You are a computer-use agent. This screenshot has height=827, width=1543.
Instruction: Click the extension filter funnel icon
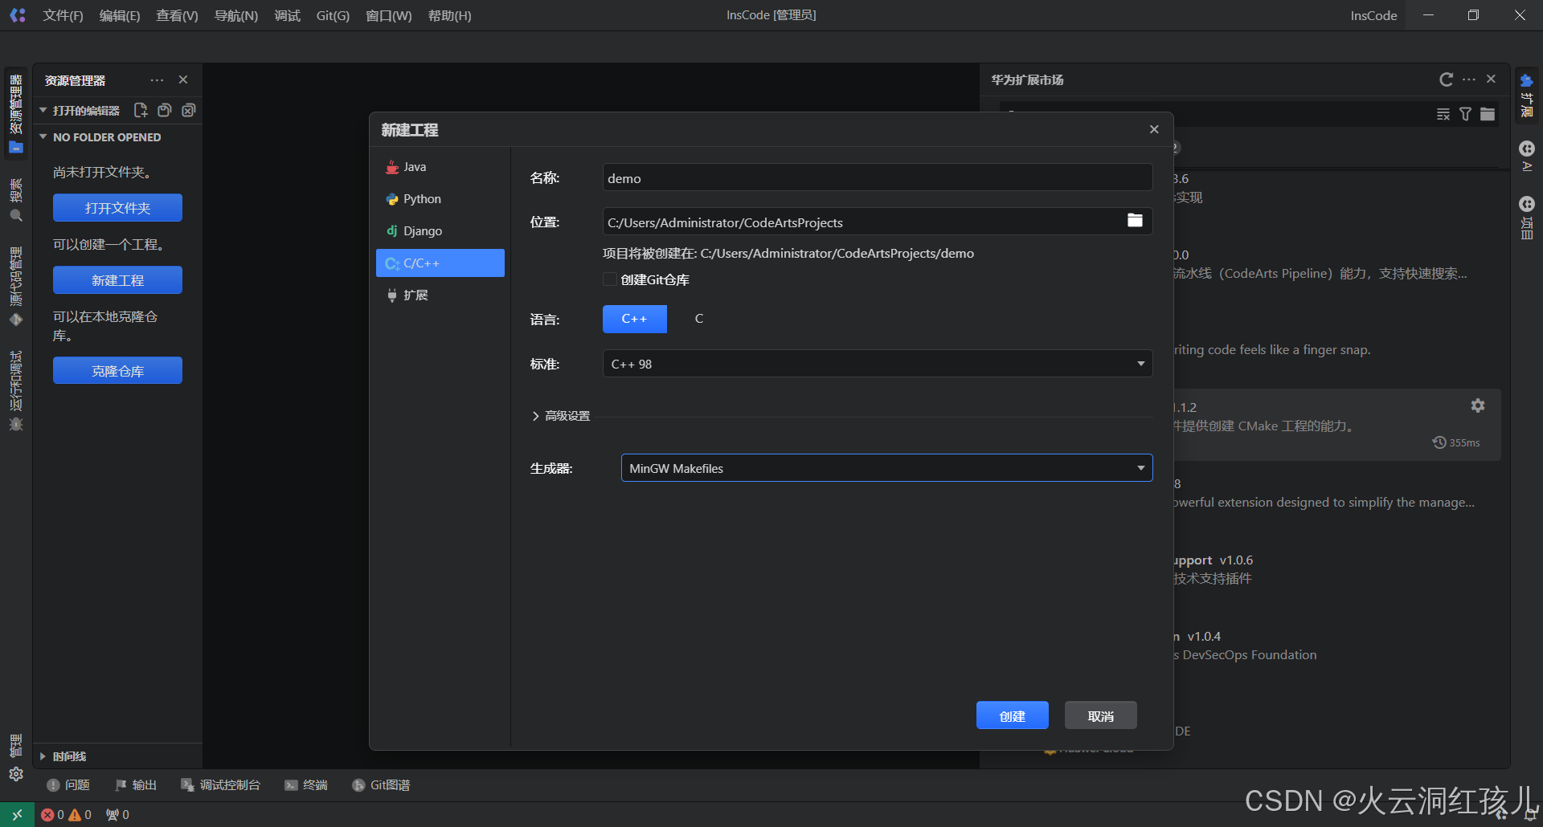click(x=1466, y=114)
